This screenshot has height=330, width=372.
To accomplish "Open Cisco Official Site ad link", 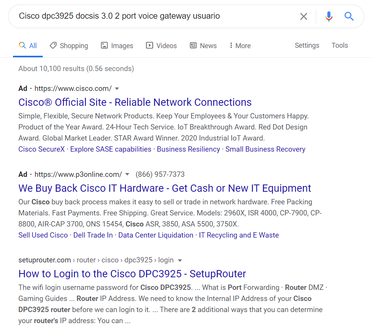I will 135,102.
